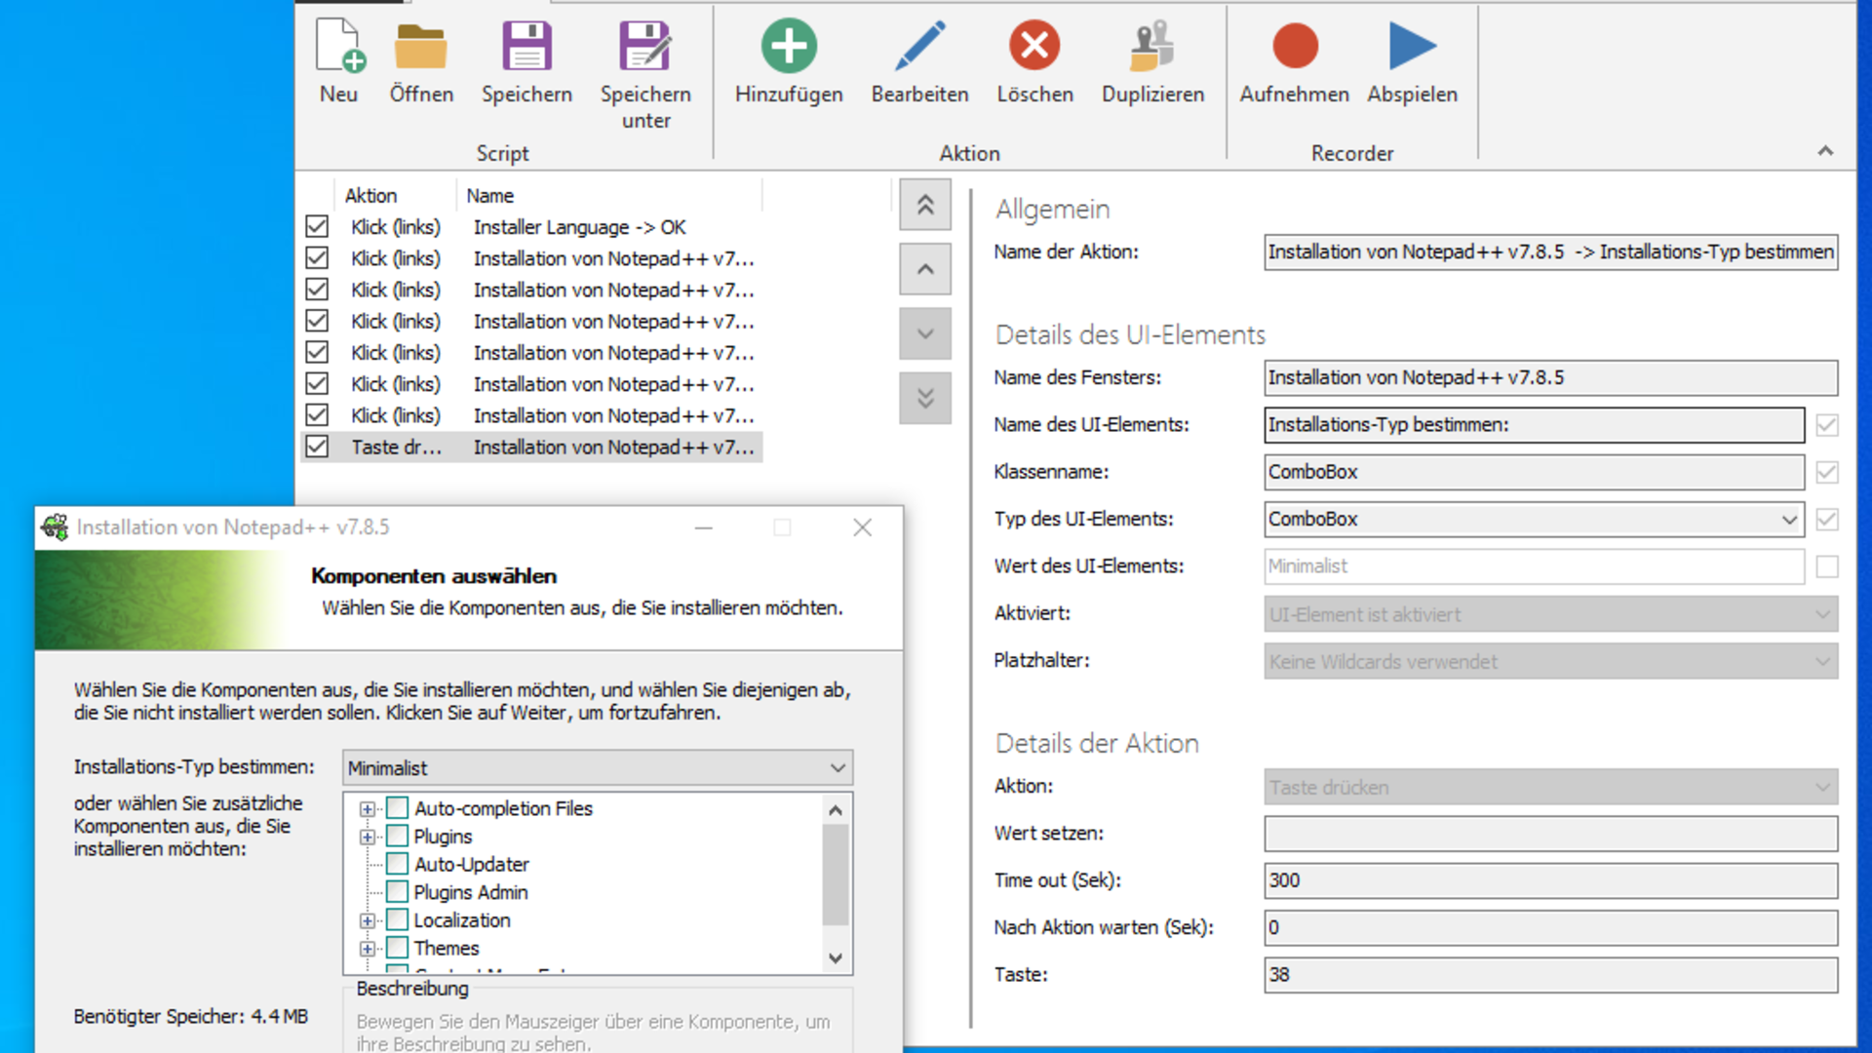Viewport: 1872px width, 1053px height.
Task: Check the Plugins component box
Action: click(397, 837)
